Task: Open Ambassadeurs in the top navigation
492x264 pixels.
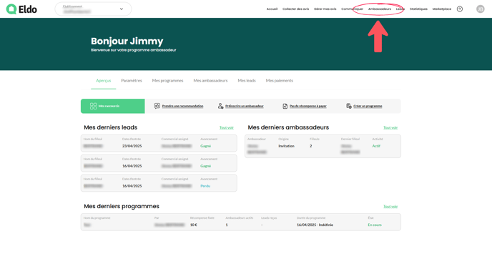Action: pyautogui.click(x=380, y=9)
